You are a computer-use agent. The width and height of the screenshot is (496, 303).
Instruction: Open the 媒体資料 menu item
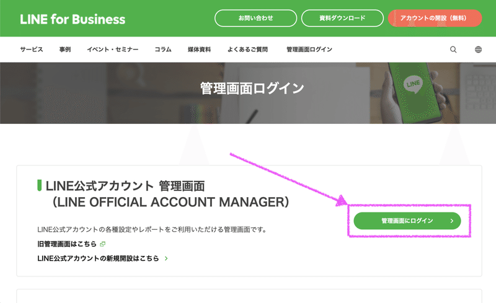[x=199, y=50]
